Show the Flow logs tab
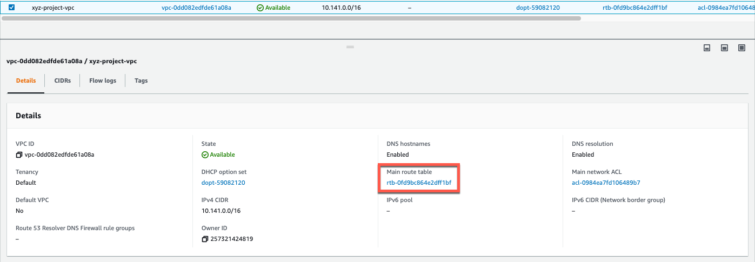Viewport: 755px width, 262px height. pos(103,80)
